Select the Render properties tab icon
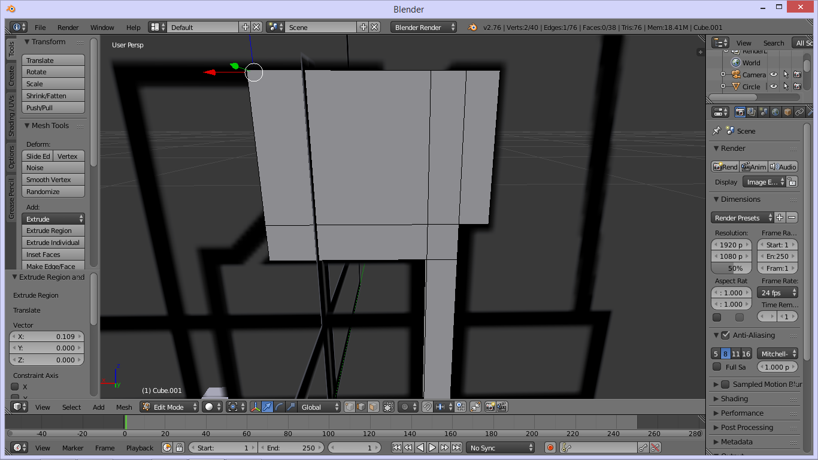The image size is (818, 460). (740, 112)
